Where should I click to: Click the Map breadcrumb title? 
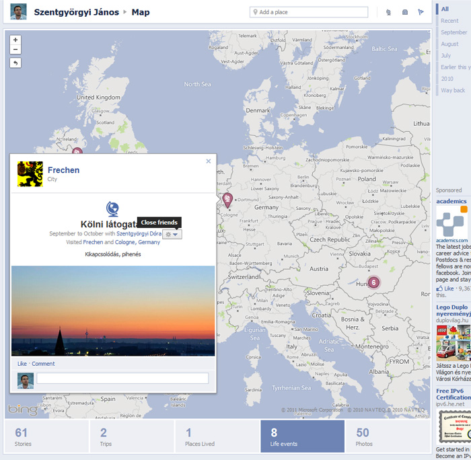click(140, 12)
